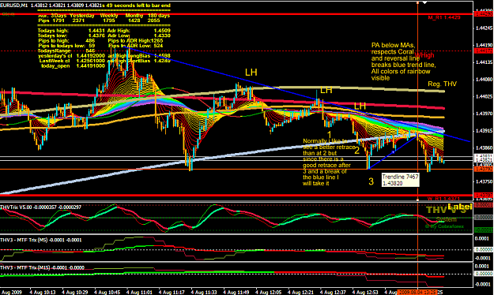Click the 'Reg. THV' label
Viewport: 494px width, 295px height.
pyautogui.click(x=442, y=84)
